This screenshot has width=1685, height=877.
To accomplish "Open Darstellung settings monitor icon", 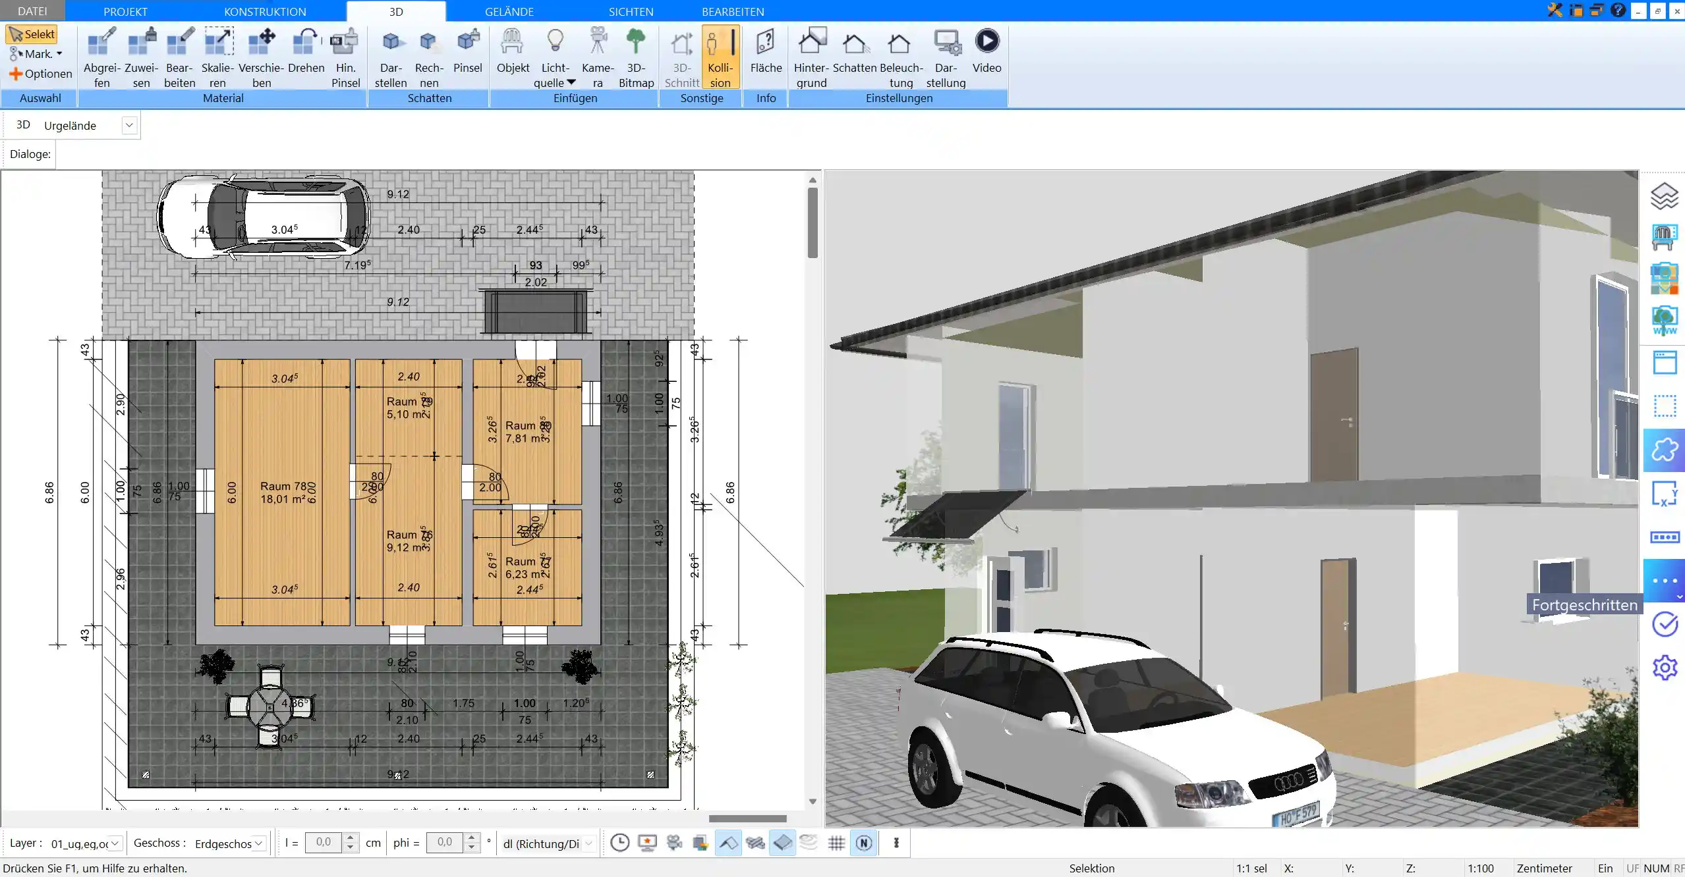I will pos(946,57).
